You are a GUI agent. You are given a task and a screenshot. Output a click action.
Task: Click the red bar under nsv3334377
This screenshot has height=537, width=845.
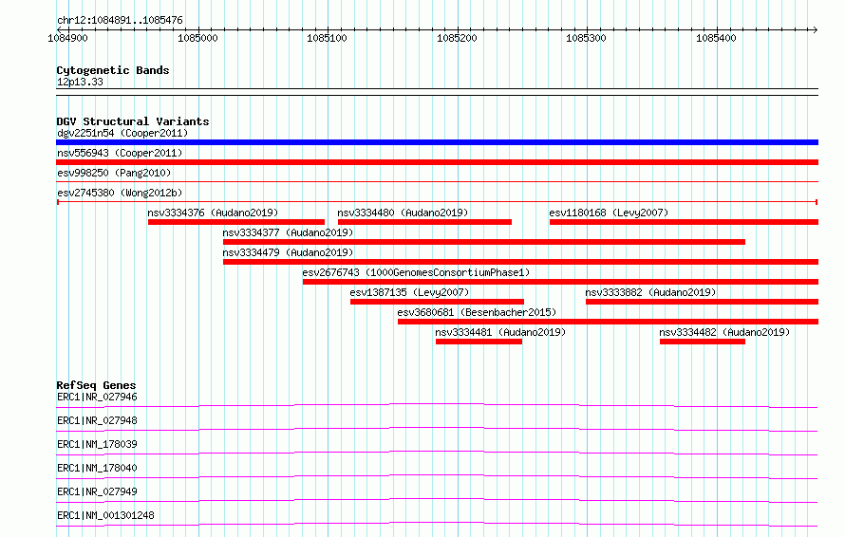tap(484, 242)
